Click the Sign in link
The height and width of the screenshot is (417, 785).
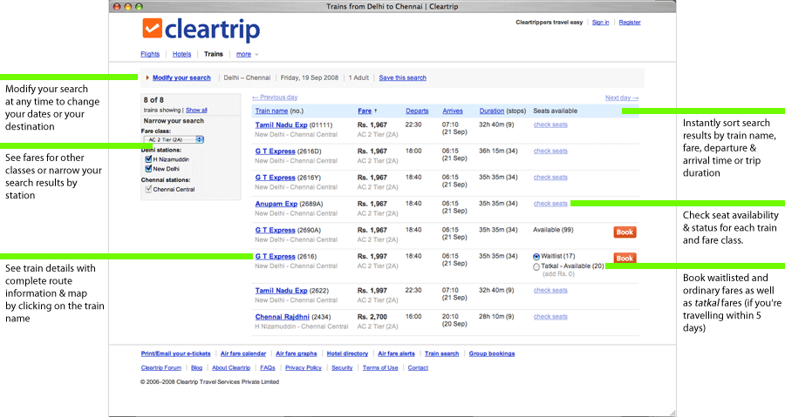[600, 23]
